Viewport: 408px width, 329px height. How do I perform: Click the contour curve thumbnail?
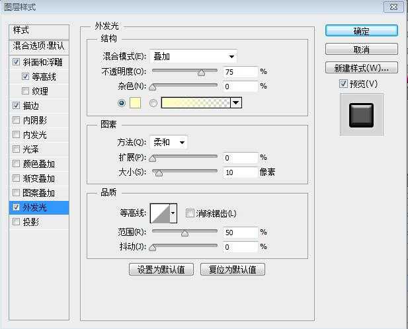point(160,213)
